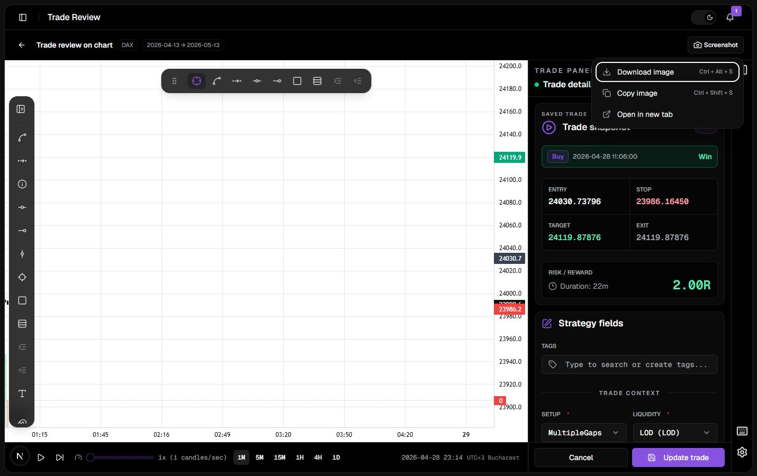Screen dimensions: 757x476
Task: Click the stop value 23986.16450
Action: point(662,202)
